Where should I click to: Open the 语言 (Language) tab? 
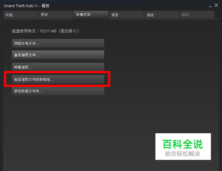coord(127,15)
